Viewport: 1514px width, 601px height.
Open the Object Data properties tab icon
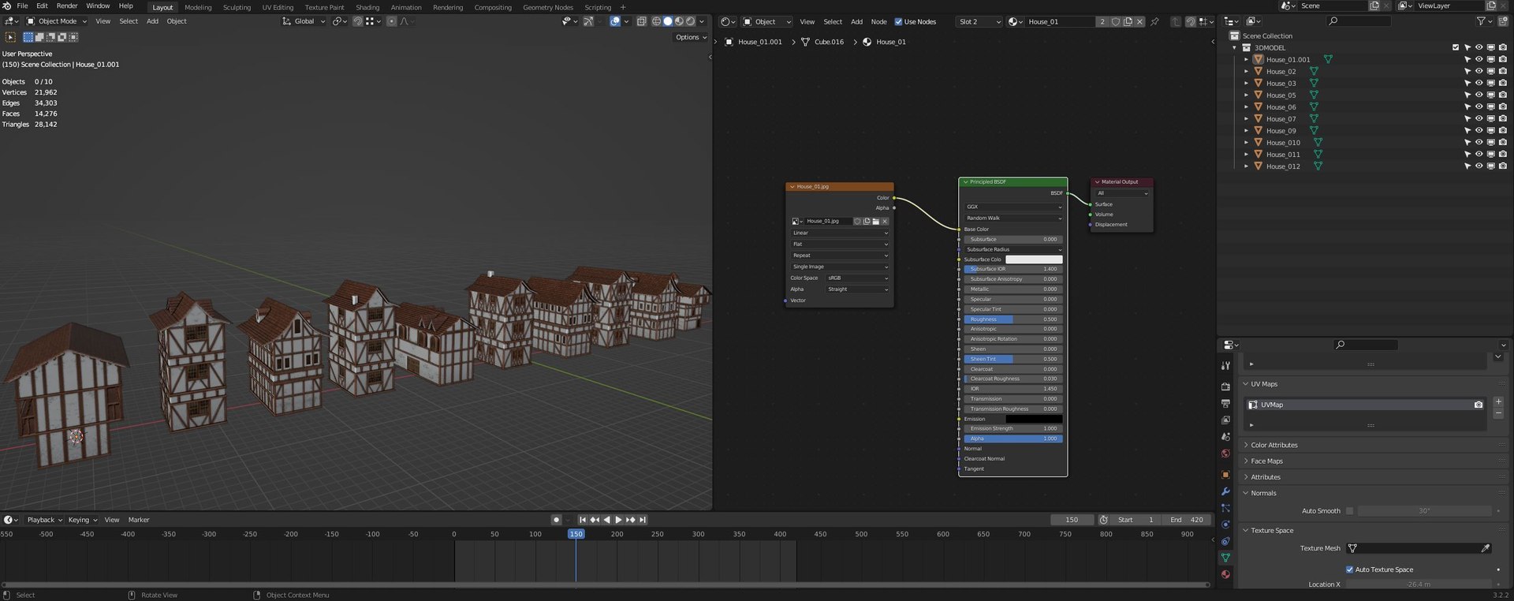click(x=1225, y=558)
